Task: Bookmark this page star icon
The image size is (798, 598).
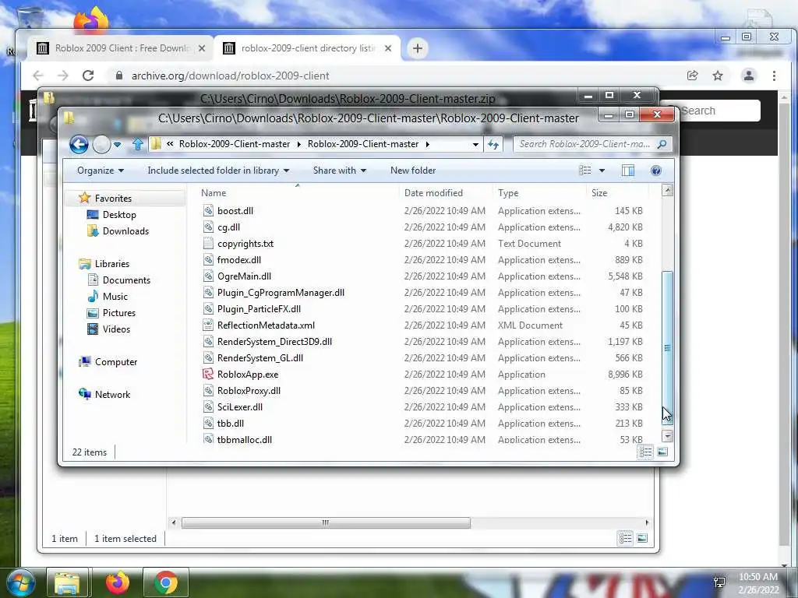Action: point(718,76)
